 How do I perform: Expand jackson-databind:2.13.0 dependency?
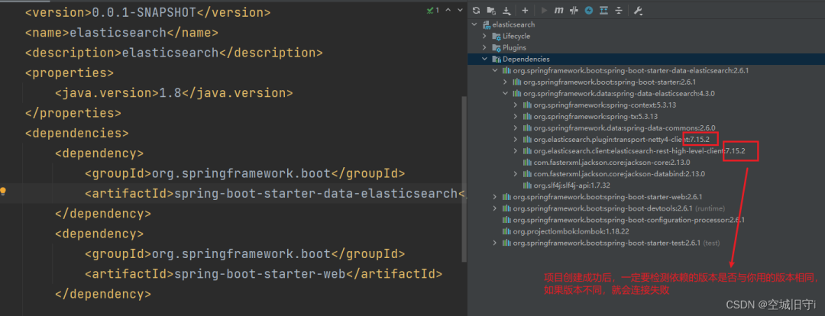[516, 174]
